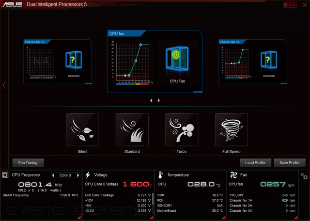
Task: Expand the Temperature panel corner triangle
Action: pyautogui.click(x=224, y=218)
